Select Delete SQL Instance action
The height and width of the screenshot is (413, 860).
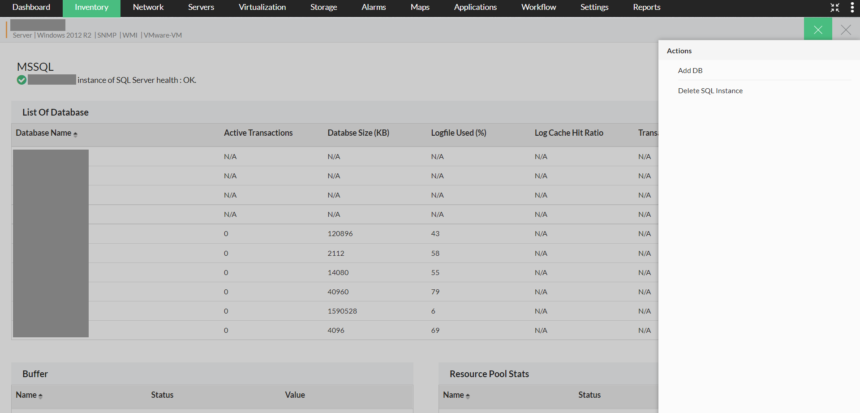710,90
